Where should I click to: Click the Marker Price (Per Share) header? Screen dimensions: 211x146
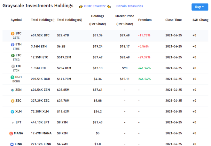(125, 20)
